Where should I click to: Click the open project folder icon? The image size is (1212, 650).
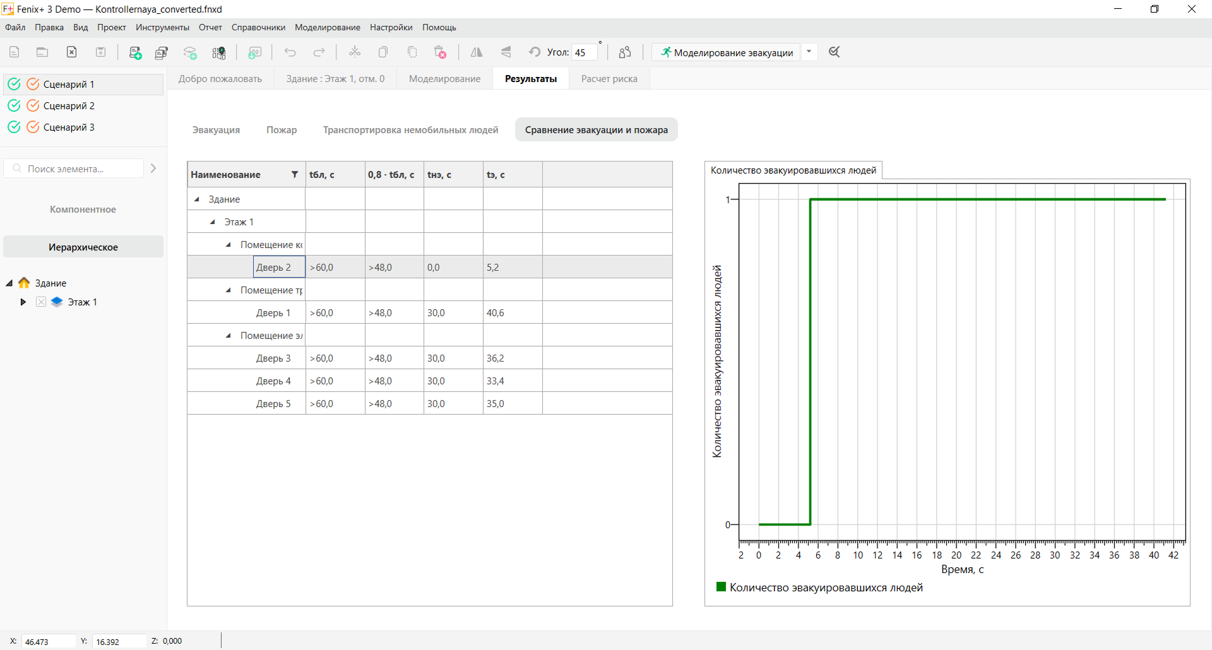(42, 52)
